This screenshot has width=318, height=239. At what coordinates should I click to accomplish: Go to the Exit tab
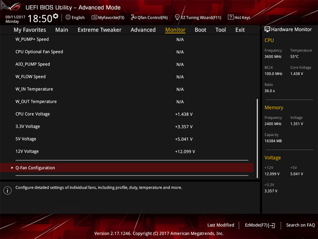(240, 30)
